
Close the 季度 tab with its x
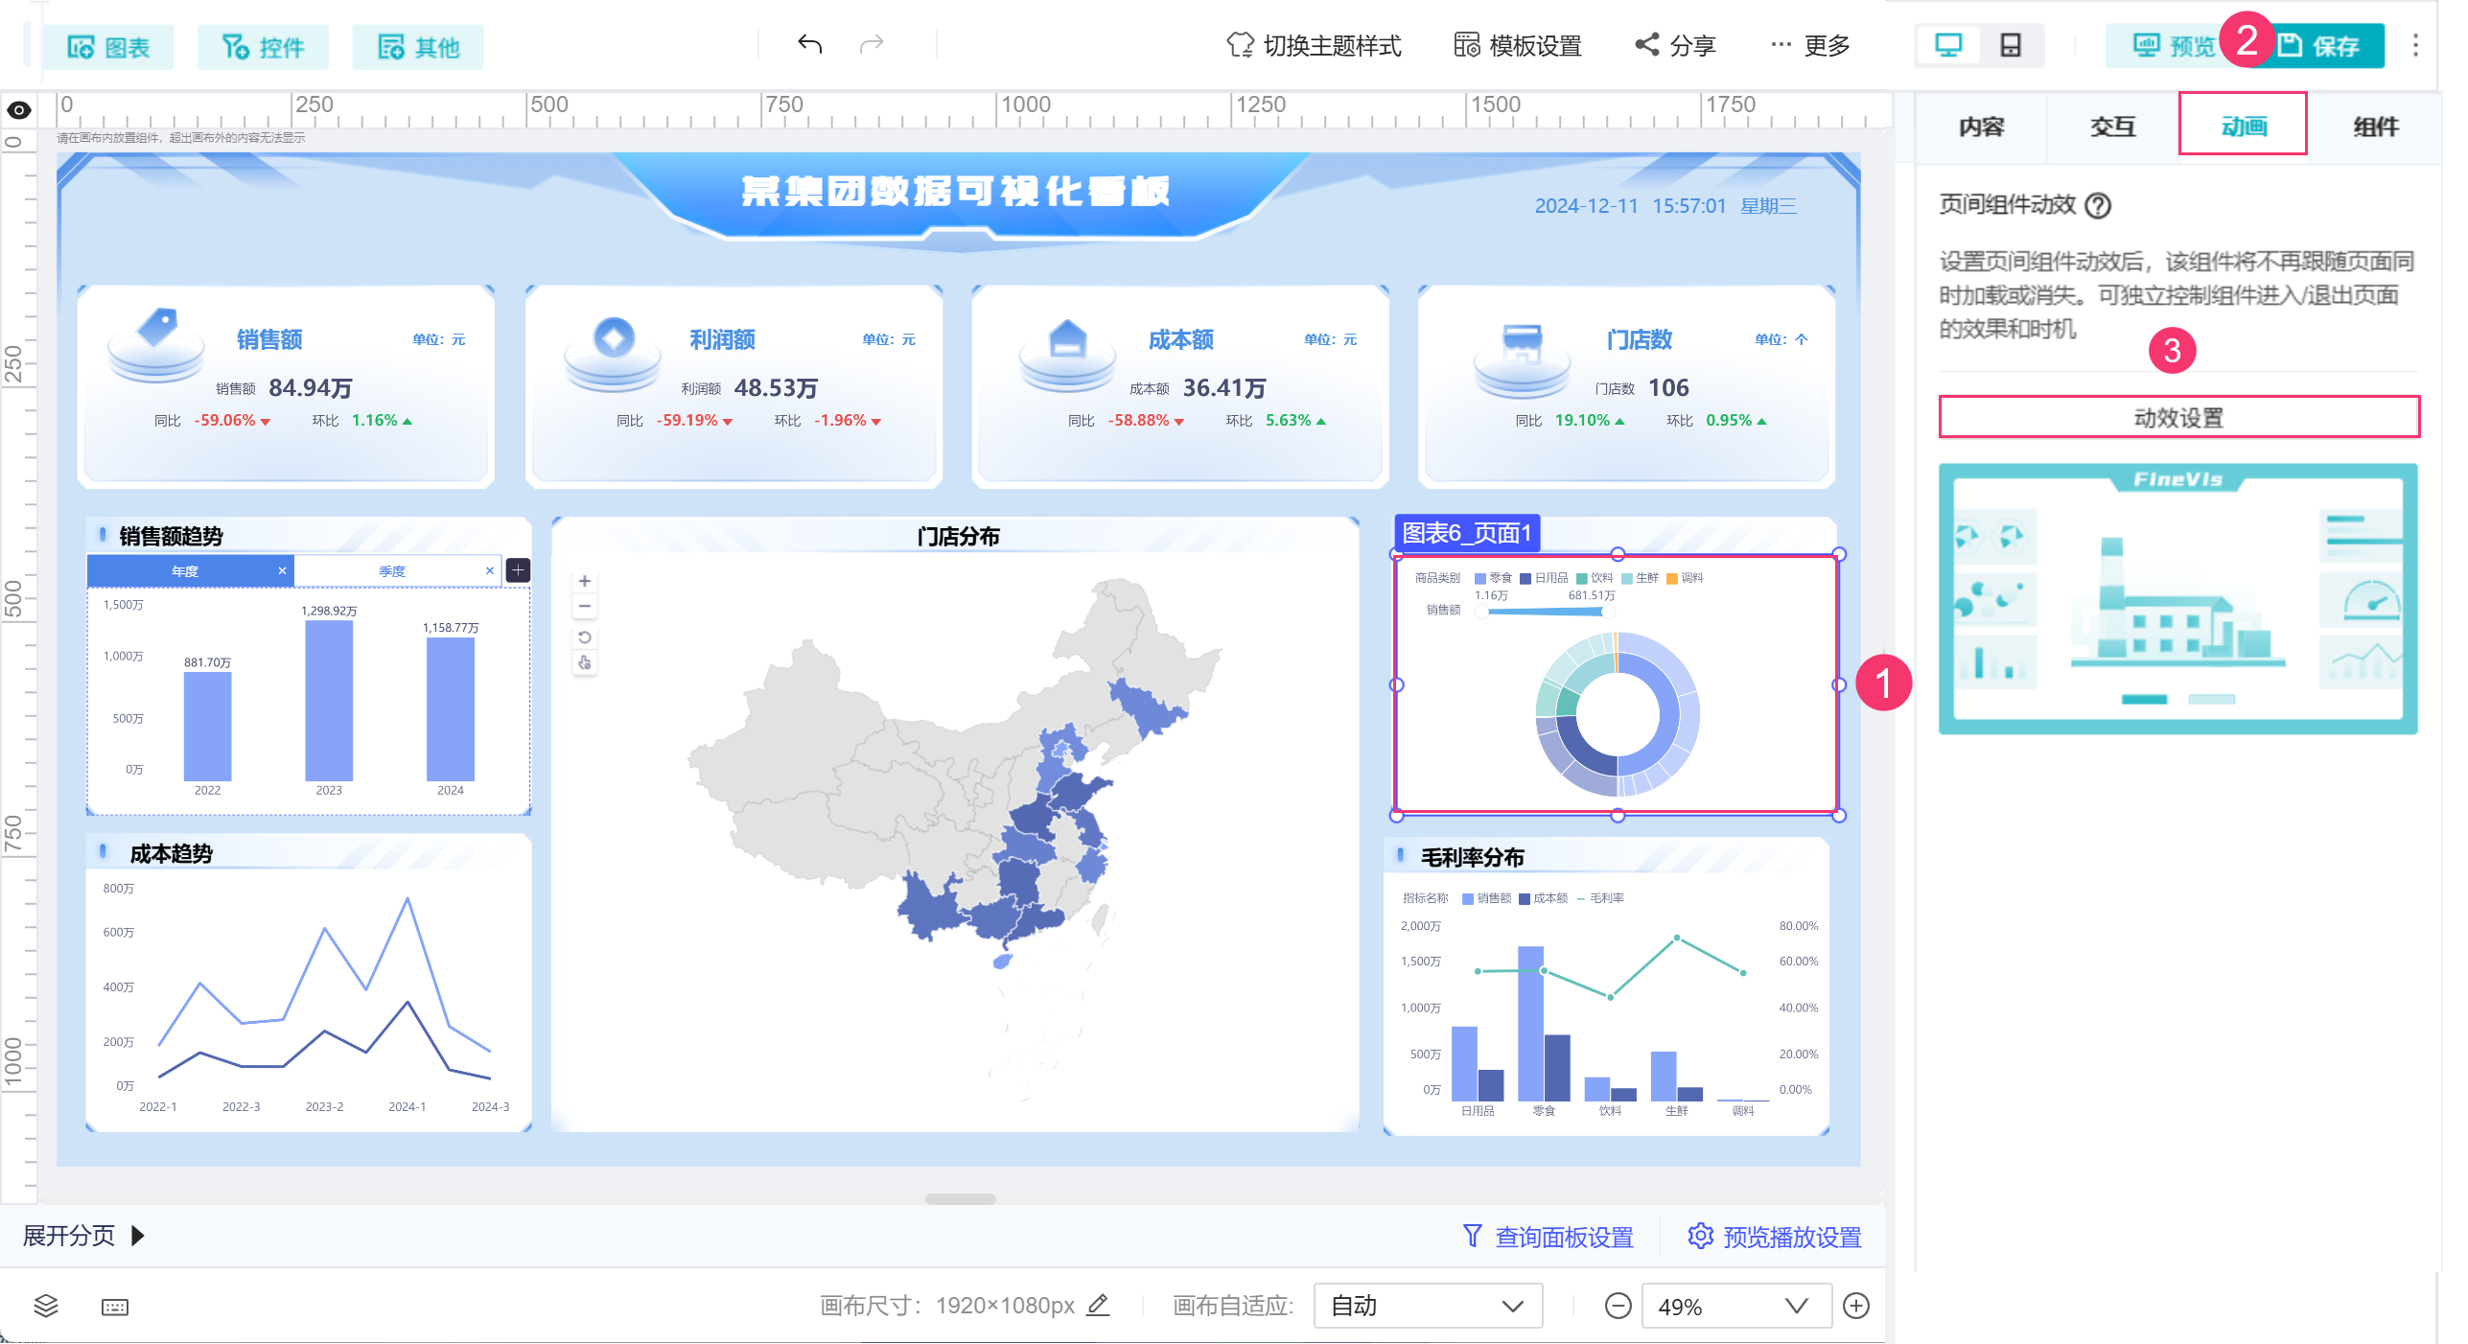pyautogui.click(x=490, y=571)
